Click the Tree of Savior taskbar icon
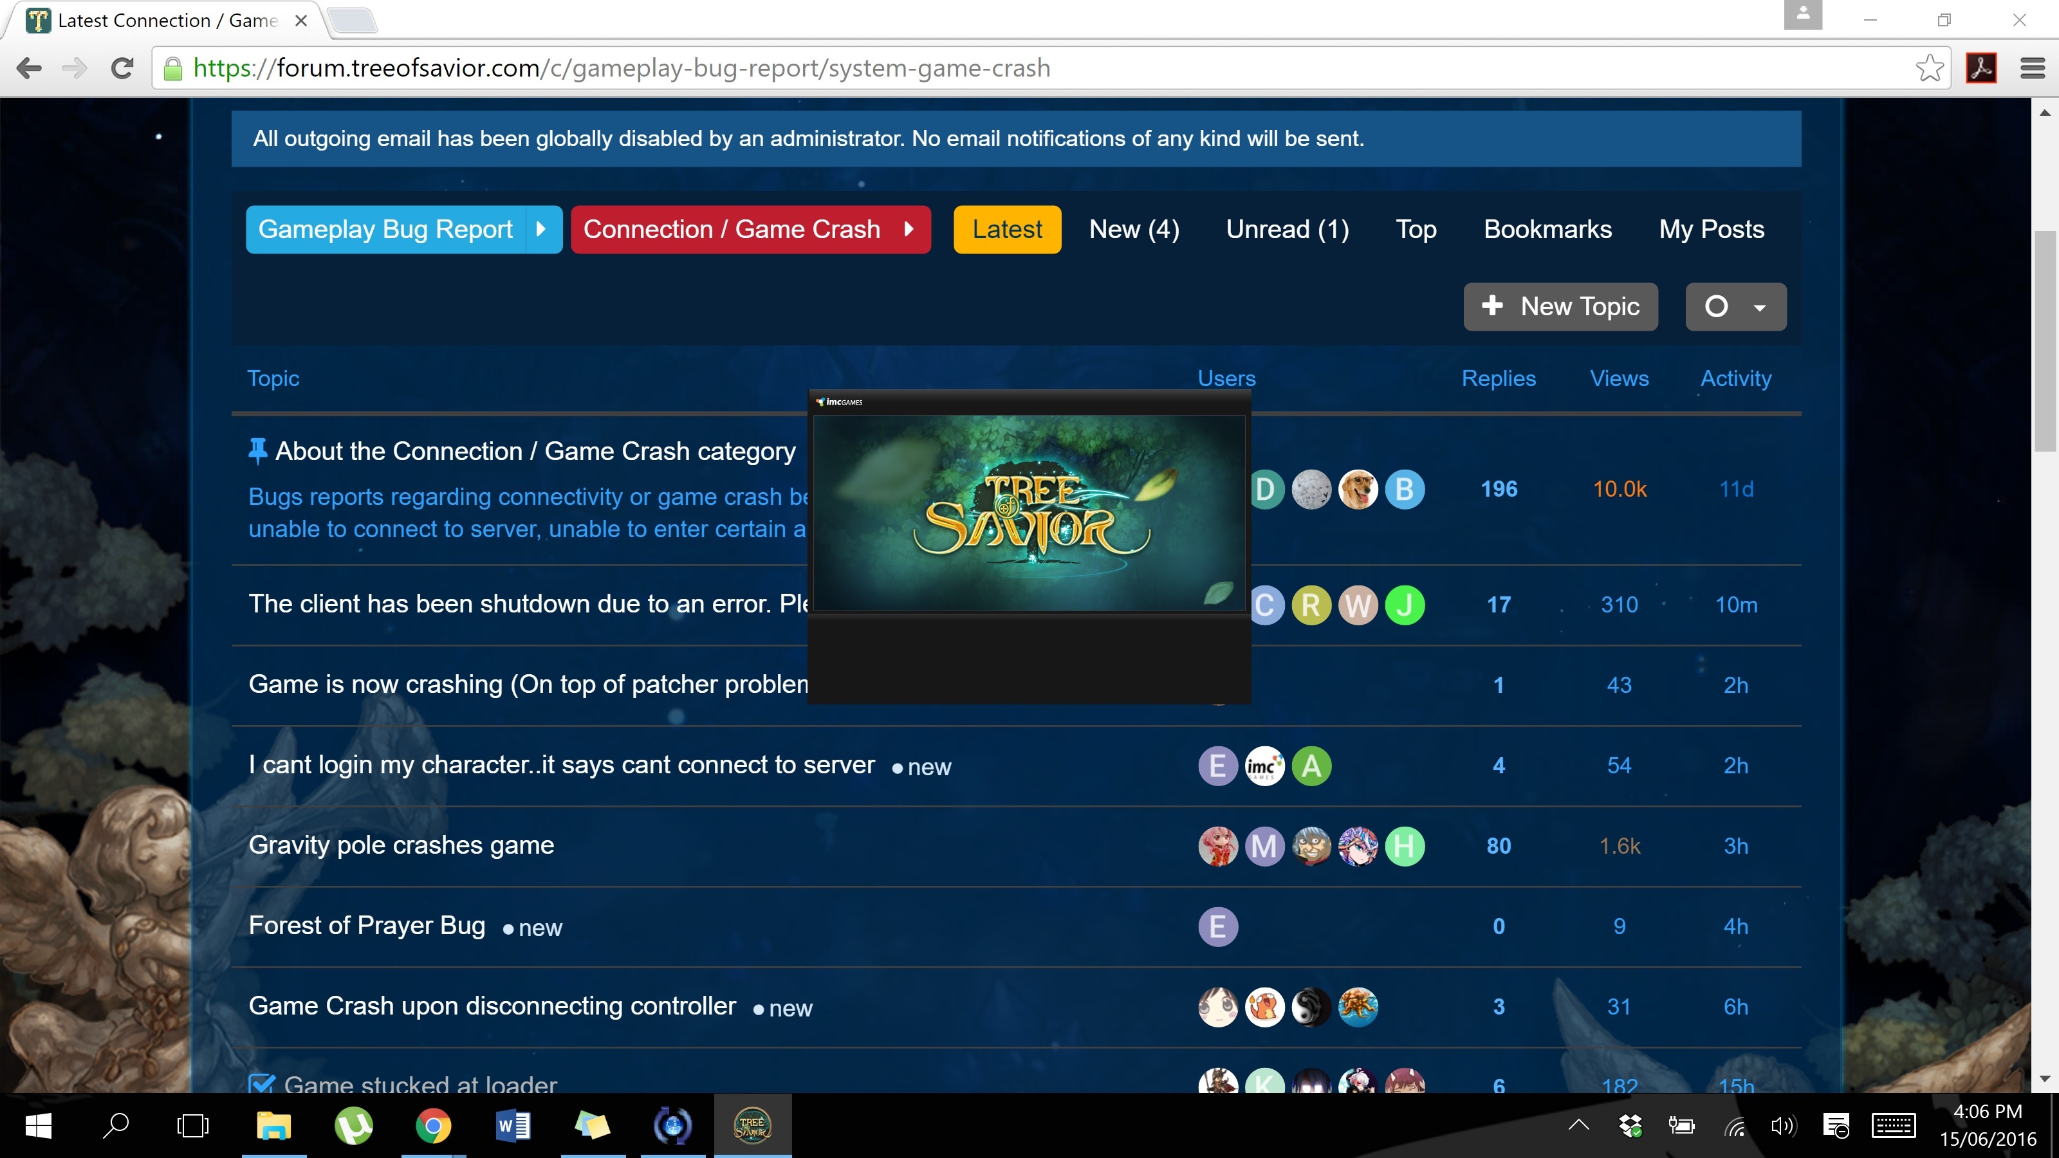The height and width of the screenshot is (1158, 2059). click(752, 1126)
